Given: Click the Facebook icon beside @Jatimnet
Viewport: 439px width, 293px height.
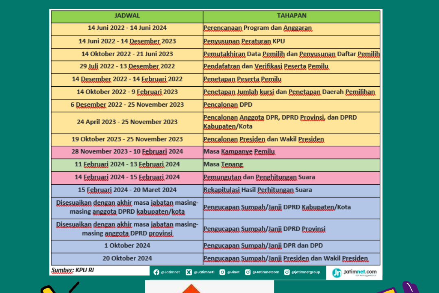Looking at the screenshot, I should click(156, 272).
